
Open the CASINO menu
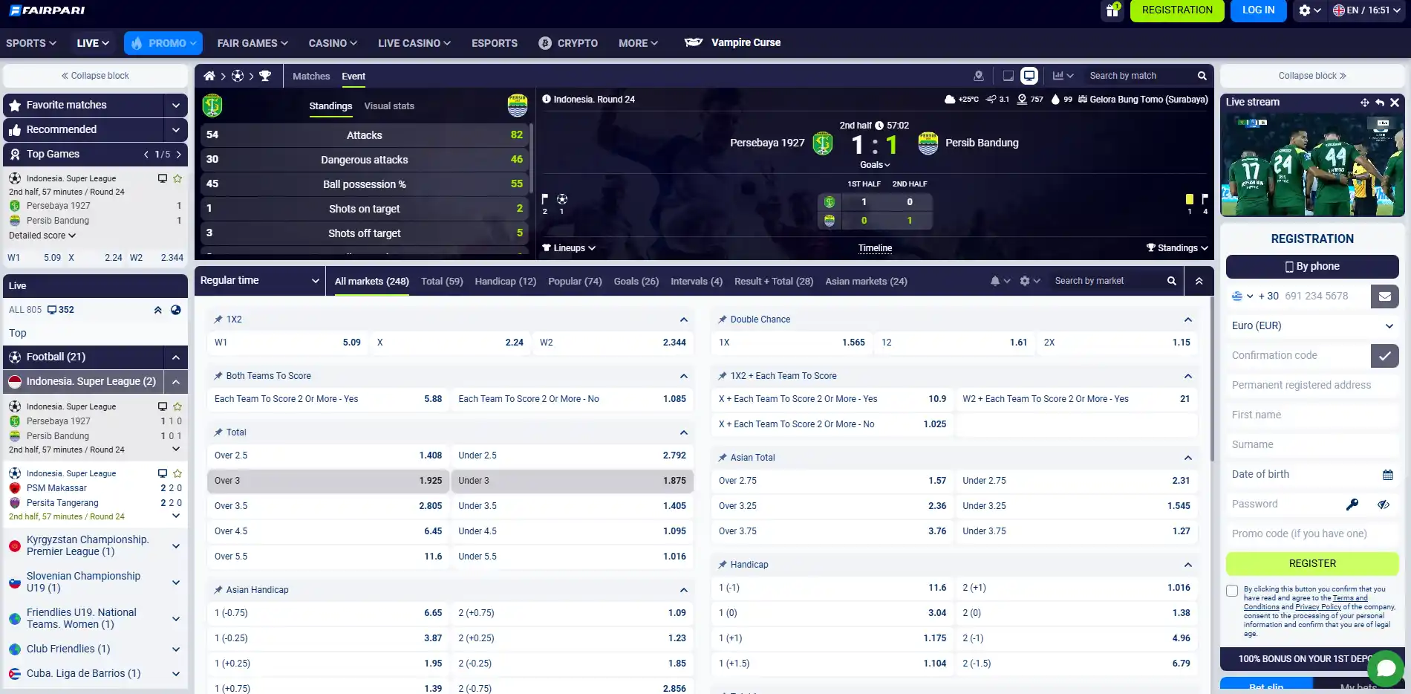(333, 43)
